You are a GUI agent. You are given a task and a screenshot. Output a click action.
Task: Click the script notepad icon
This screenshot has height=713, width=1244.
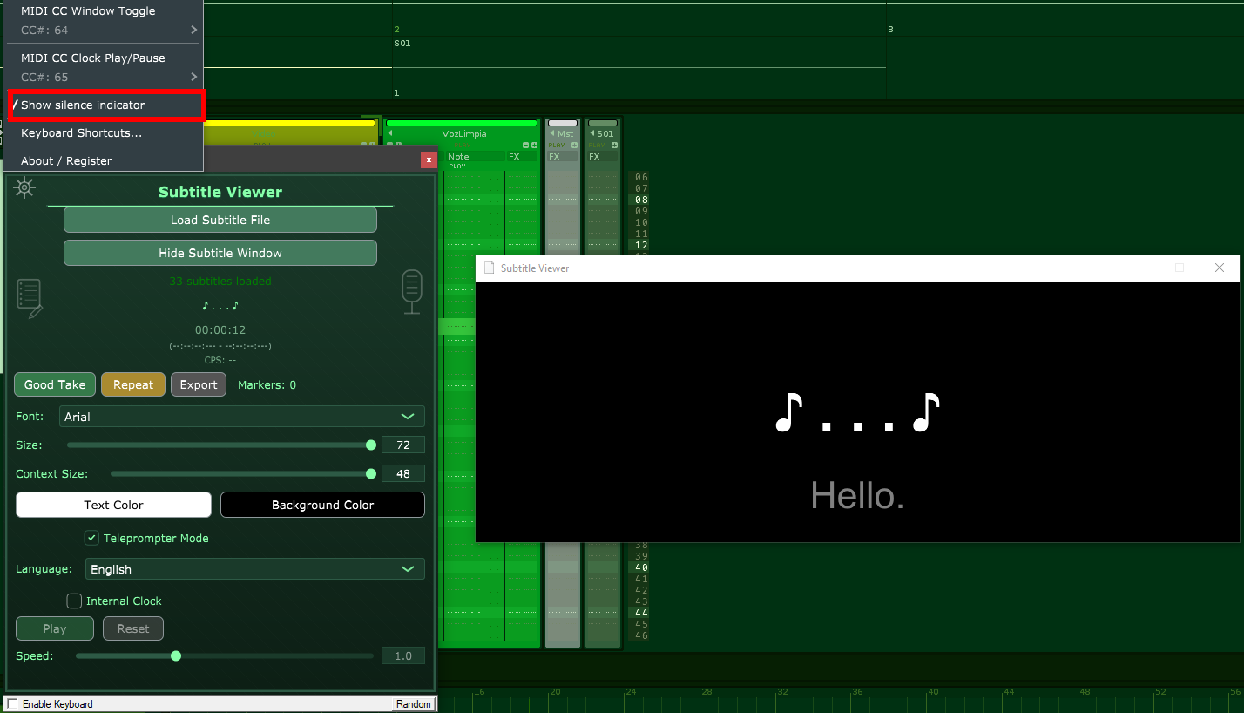30,298
